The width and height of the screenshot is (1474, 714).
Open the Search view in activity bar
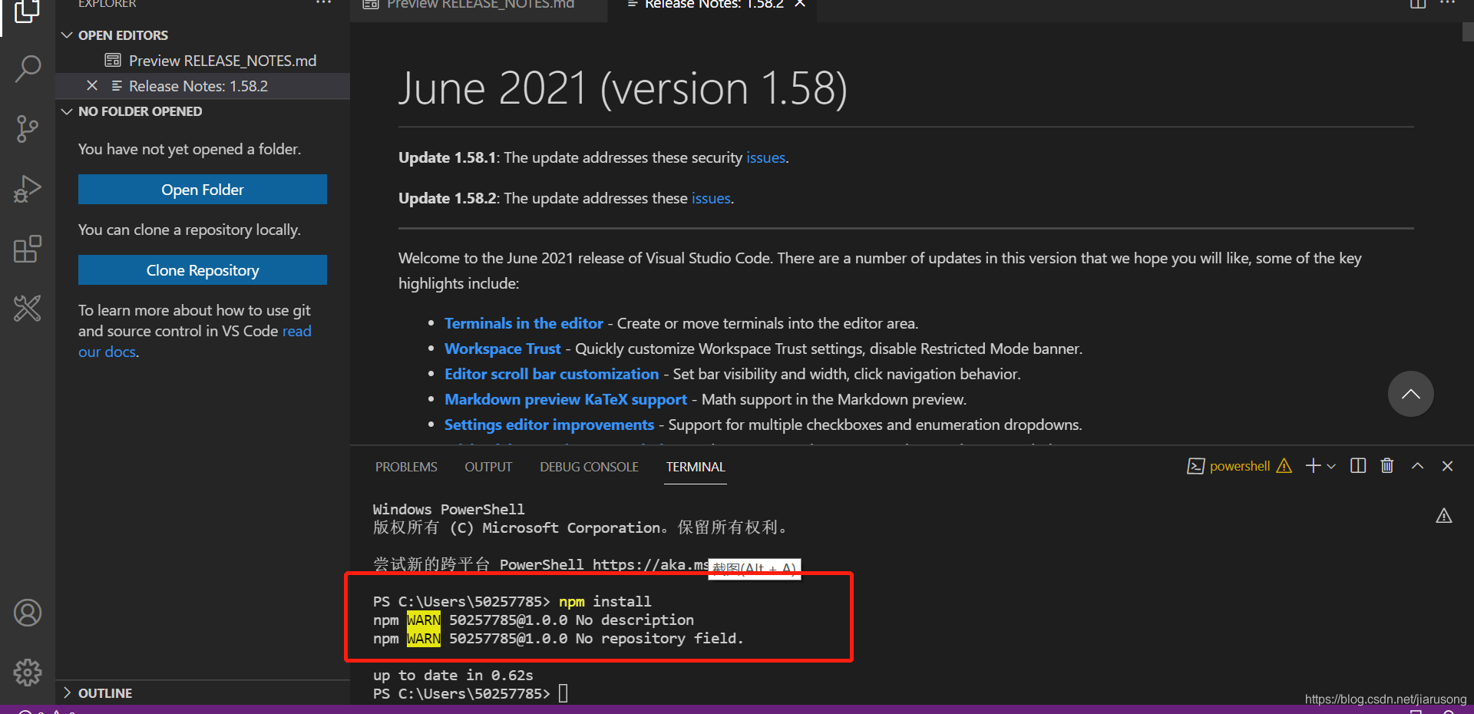28,68
